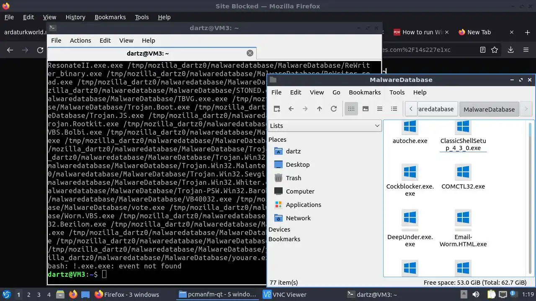Switch file manager to detailed list view

(394, 109)
